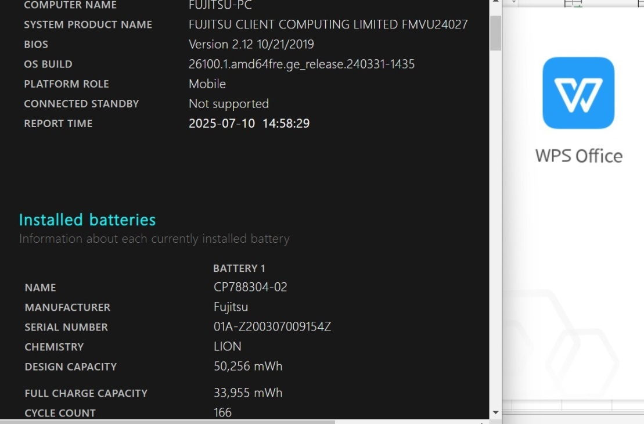The height and width of the screenshot is (424, 644).
Task: Click the "BIOS" row label
Action: [36, 44]
